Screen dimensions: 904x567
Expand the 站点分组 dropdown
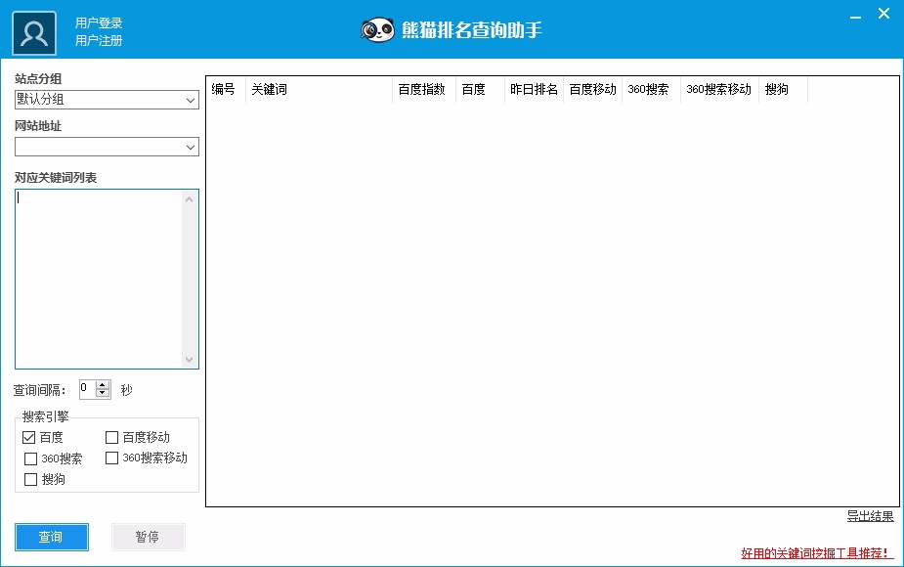coord(191,100)
